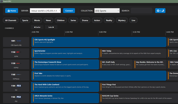The height and width of the screenshot is (104, 178).
Task: Open the ARCA Menards Series program
Action: pos(65,98)
